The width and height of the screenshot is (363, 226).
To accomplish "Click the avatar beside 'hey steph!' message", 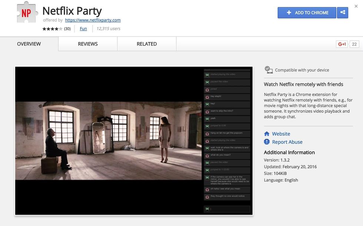I will click(x=207, y=97).
